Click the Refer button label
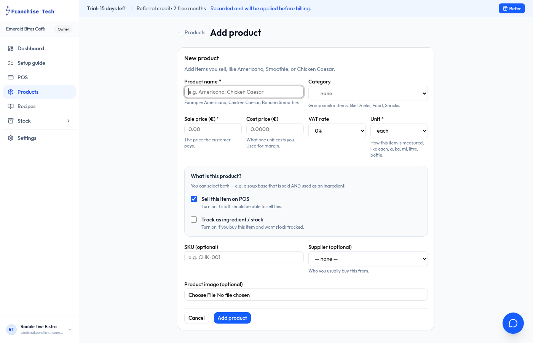Screen dimensions: 533x343 point(515,8)
